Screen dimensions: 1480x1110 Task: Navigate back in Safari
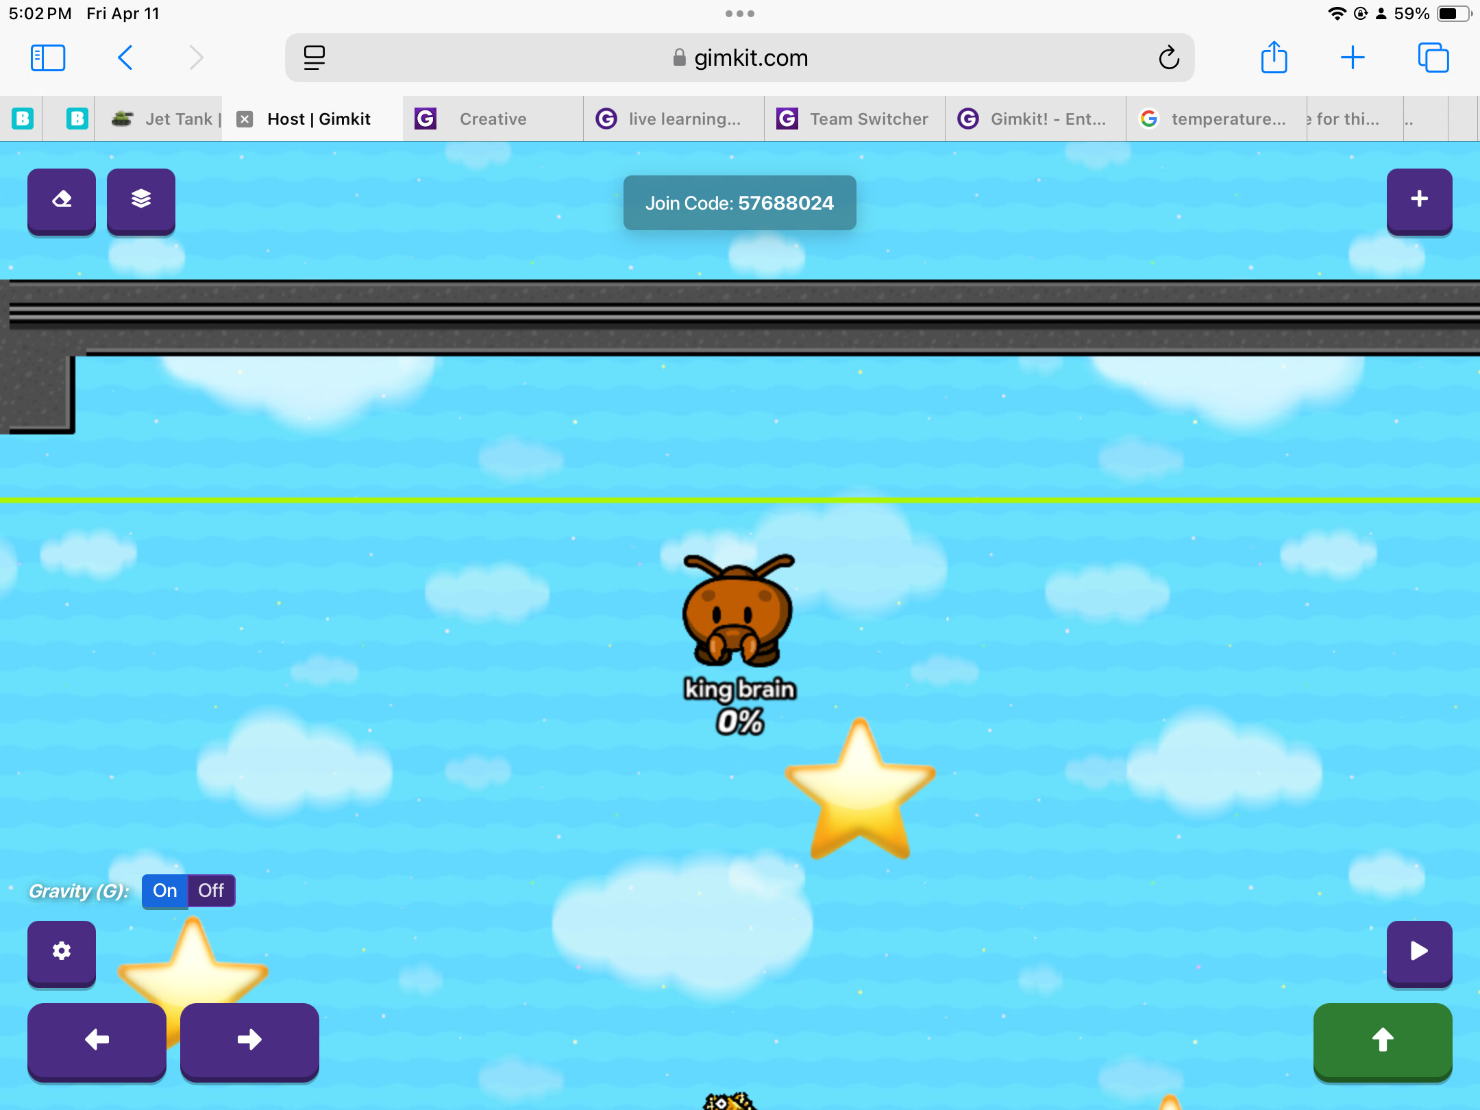pyautogui.click(x=125, y=58)
